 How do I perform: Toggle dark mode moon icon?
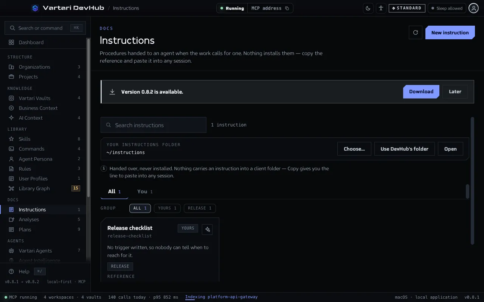[368, 8]
